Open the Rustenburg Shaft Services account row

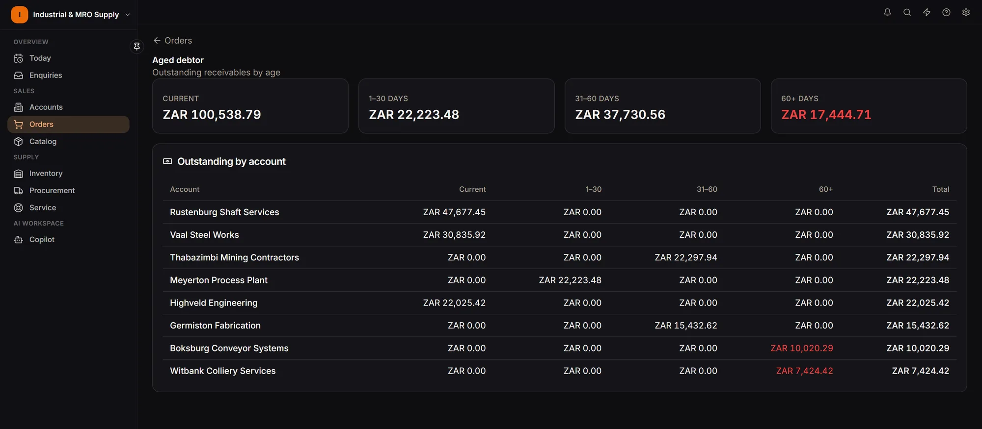[x=559, y=212]
